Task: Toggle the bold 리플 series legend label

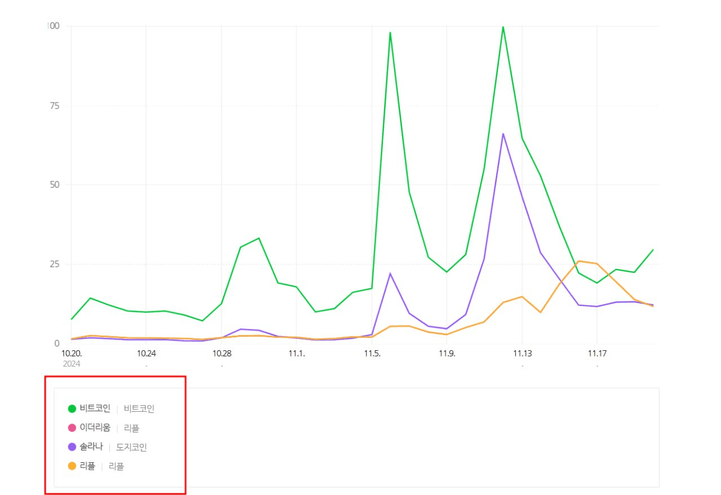Action: click(87, 466)
